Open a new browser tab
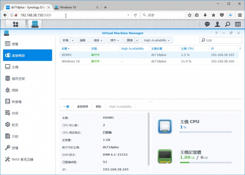Image resolution: width=245 pixels, height=175 pixels. (105, 7)
